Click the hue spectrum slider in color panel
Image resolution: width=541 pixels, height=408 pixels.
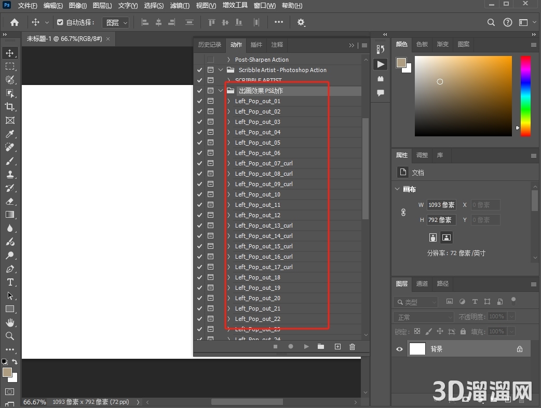[x=525, y=96]
